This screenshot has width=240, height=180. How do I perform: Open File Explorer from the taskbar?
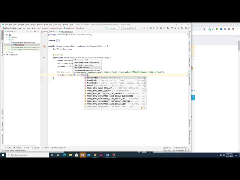click(x=70, y=155)
